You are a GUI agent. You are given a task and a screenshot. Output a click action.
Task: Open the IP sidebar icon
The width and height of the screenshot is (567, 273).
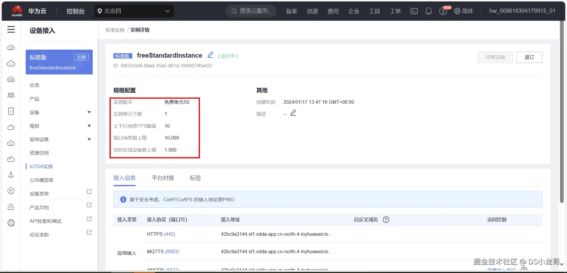(x=11, y=191)
